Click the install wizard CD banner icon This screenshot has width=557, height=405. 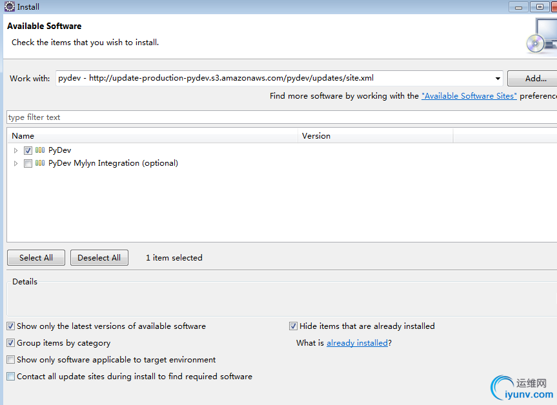(541, 36)
